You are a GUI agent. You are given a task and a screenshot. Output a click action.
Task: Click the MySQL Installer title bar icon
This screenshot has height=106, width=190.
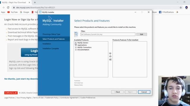tap(40, 12)
